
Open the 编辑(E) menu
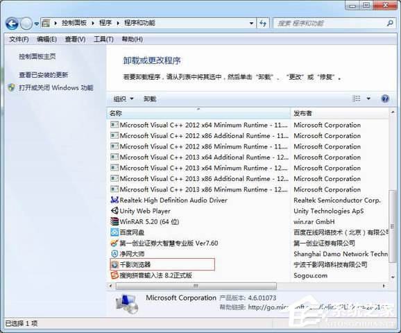click(46, 39)
